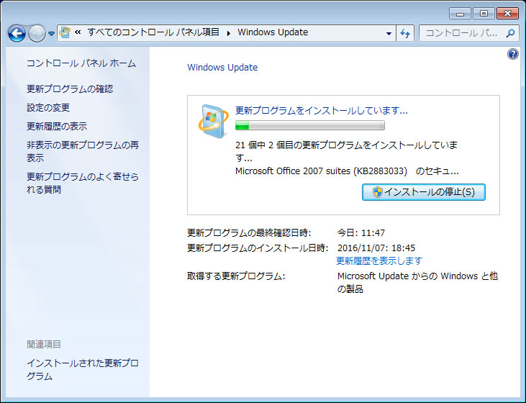Expand the breadcrumb arrow before Windows Update
The image size is (526, 403).
click(x=228, y=33)
